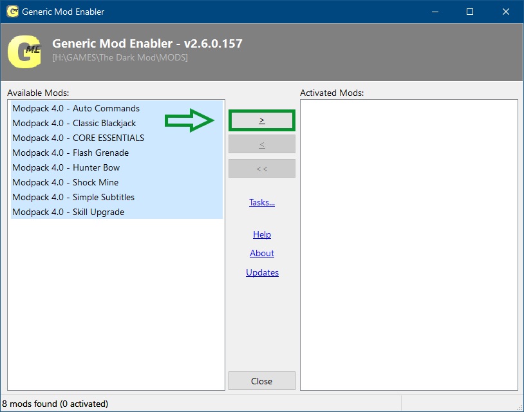Image resolution: width=524 pixels, height=412 pixels.
Task: Click inside the Activated Mods list
Action: point(409,245)
